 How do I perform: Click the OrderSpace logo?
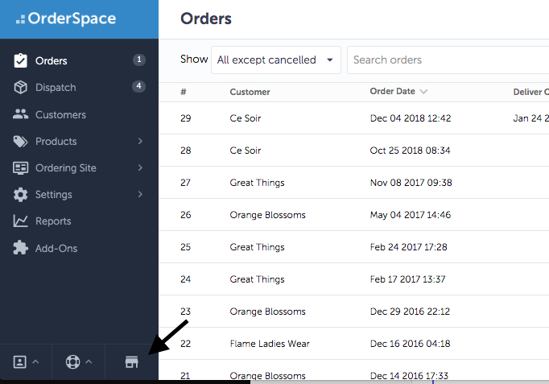[66, 19]
